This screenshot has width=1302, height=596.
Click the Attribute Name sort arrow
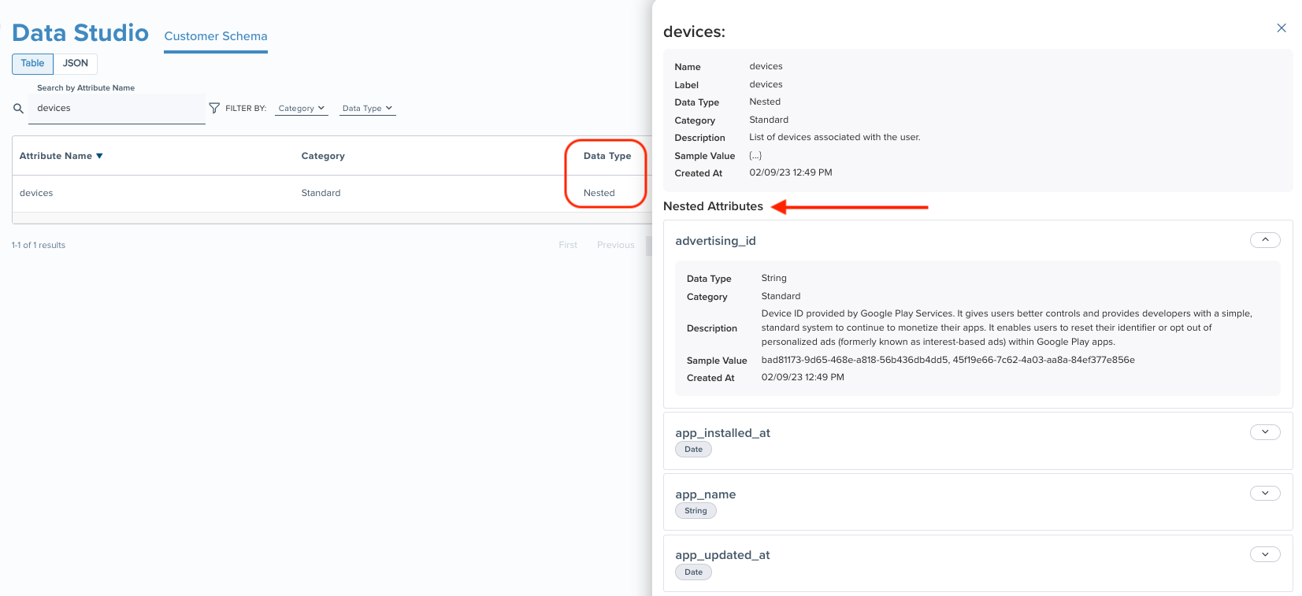pos(99,156)
